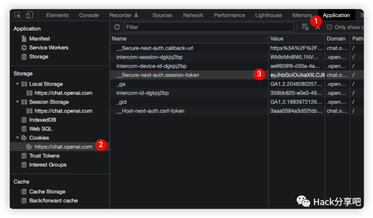
Task: Click the Storage database icon under Application
Action: point(24,57)
